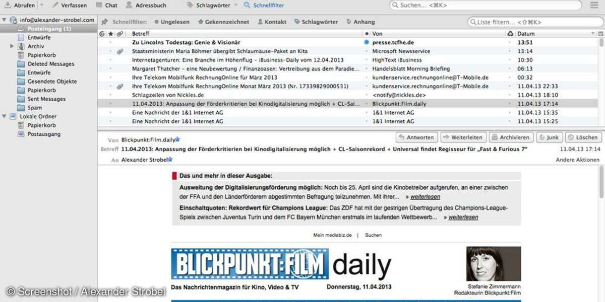Screen dimensions: 605x302
Task: Toggle the Gekennzeichnet starred filter
Action: tap(223, 22)
